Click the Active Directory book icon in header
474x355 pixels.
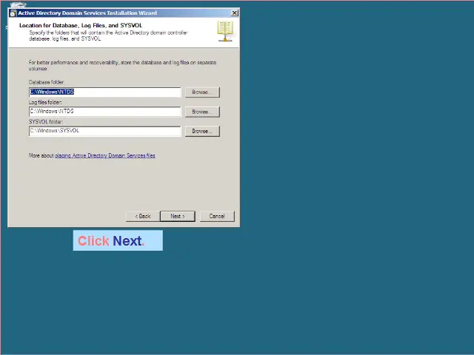coord(225,31)
